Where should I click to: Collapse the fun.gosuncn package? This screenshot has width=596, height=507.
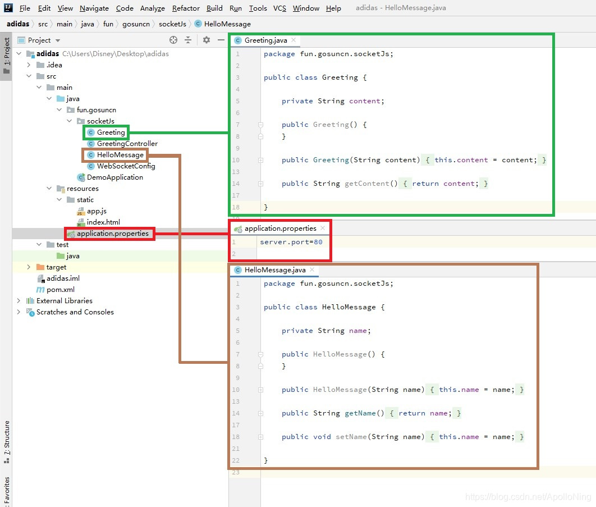59,110
